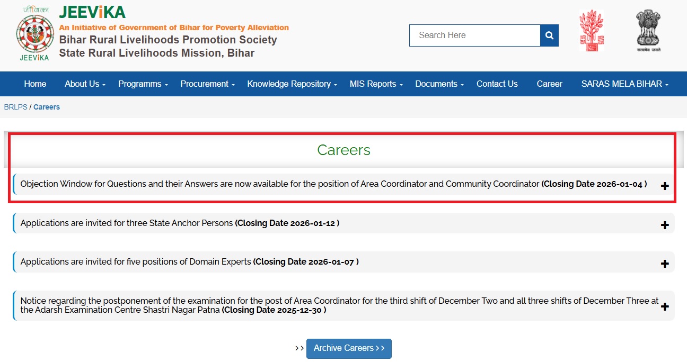The height and width of the screenshot is (362, 687).
Task: Open the Contact Us page
Action: (497, 84)
